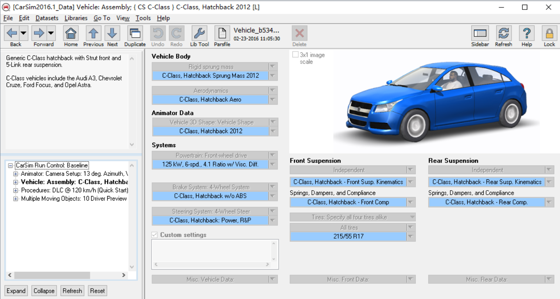
Task: Open the View menu
Action: [x=123, y=18]
